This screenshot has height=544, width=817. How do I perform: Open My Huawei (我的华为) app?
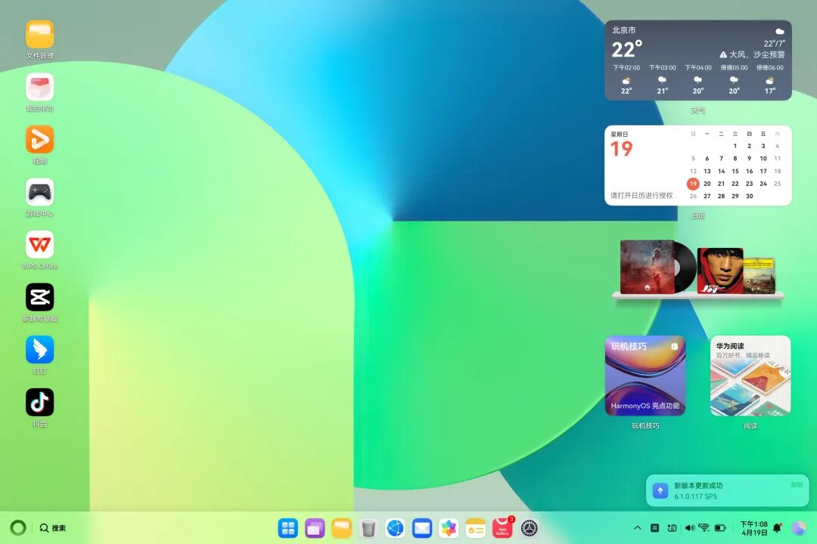click(39, 88)
